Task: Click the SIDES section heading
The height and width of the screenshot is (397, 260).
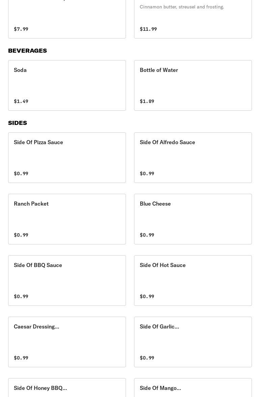Action: (x=18, y=123)
